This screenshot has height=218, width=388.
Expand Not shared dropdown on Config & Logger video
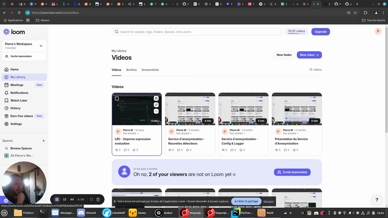[237, 134]
